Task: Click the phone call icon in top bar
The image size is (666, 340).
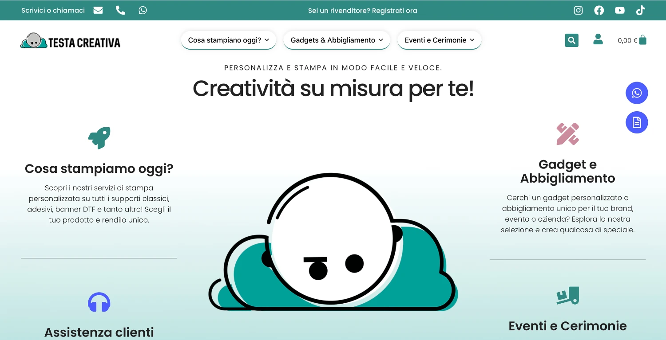Action: click(x=120, y=10)
